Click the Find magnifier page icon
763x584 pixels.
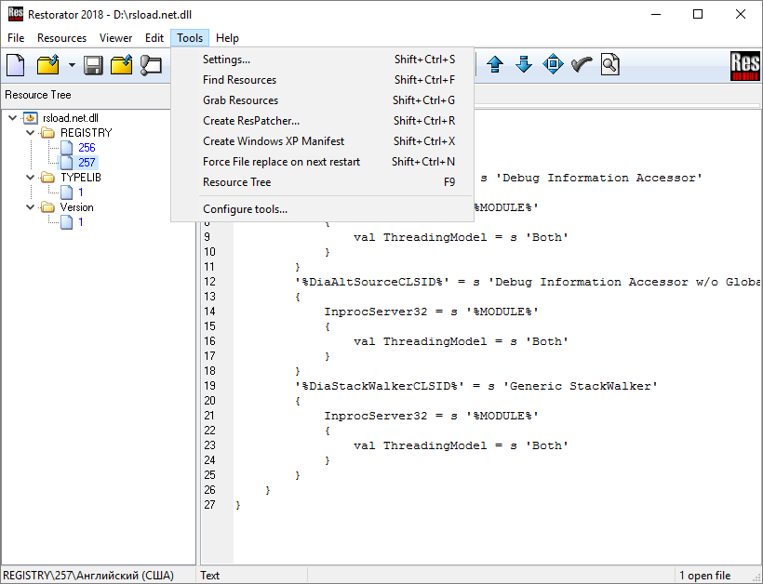609,64
